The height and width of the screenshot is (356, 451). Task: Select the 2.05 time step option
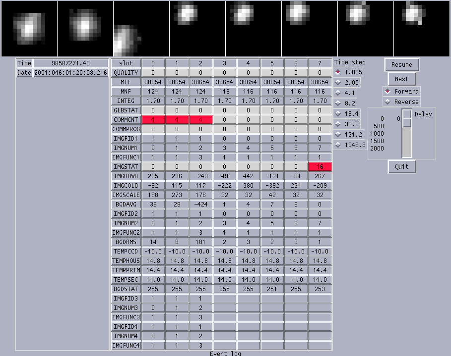point(347,82)
